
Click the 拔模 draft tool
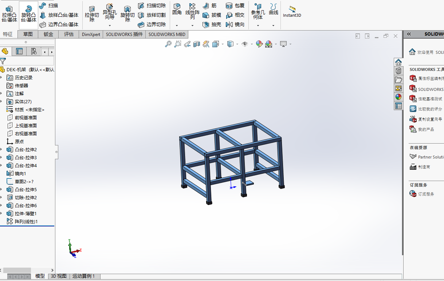click(x=212, y=15)
